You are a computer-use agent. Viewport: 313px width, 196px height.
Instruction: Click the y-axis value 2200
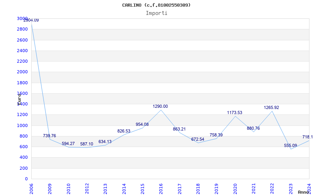22,61
